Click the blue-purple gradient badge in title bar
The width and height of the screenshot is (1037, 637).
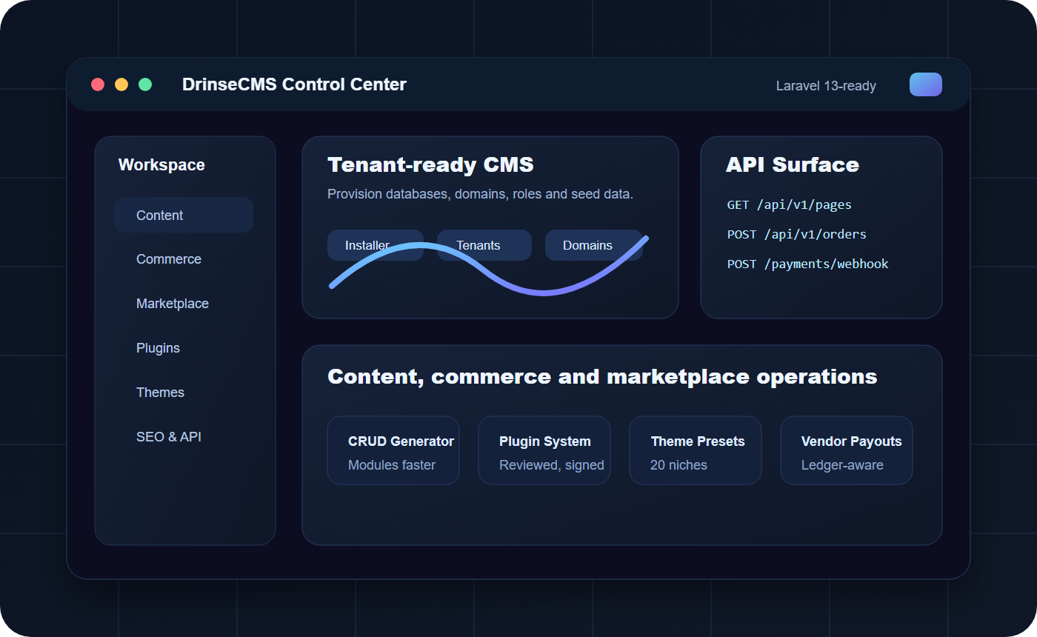926,84
